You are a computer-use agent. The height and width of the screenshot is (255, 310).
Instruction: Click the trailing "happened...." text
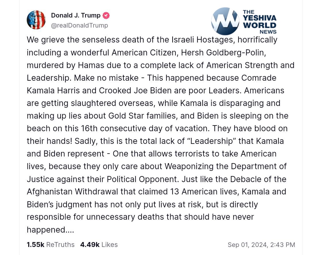click(51, 230)
